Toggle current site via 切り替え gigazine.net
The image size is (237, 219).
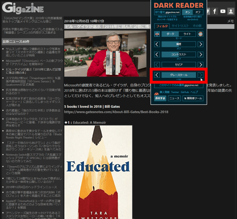pyautogui.click(x=167, y=12)
